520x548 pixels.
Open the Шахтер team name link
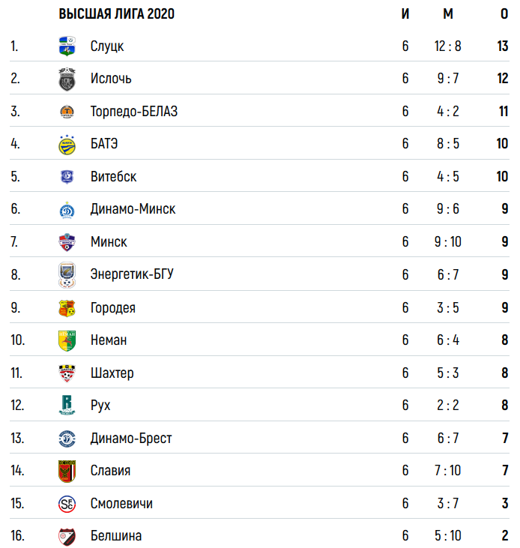click(112, 373)
